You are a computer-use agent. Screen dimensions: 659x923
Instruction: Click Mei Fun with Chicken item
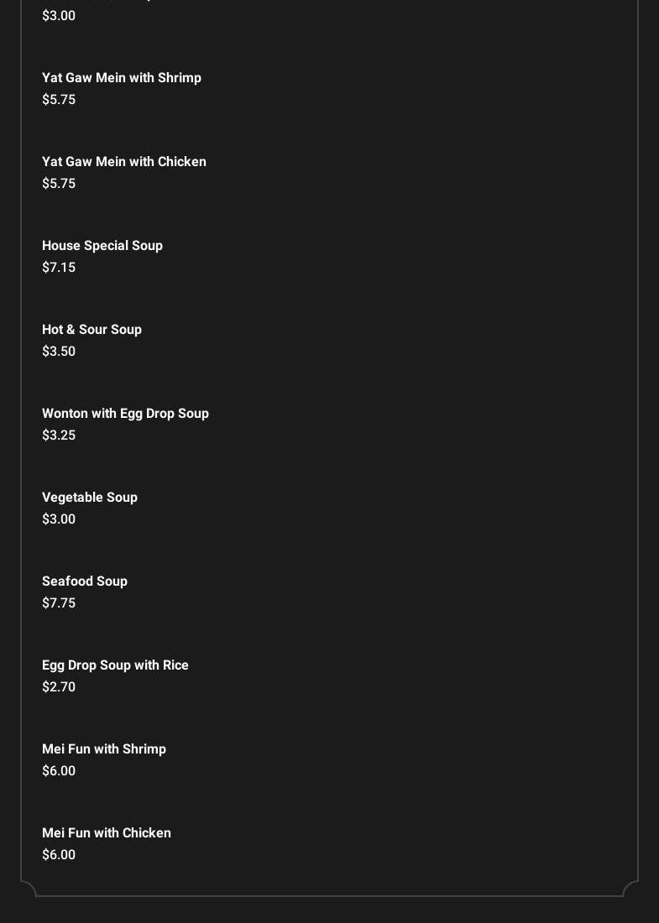click(107, 833)
